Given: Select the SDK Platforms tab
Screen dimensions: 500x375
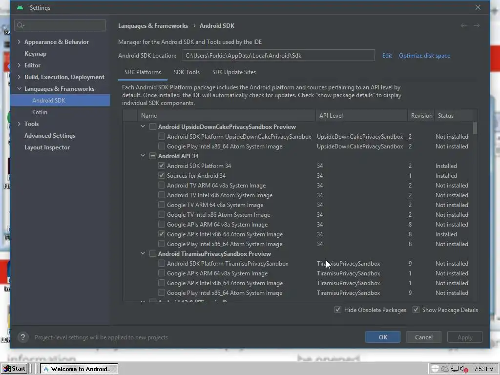Looking at the screenshot, I should coord(143,72).
